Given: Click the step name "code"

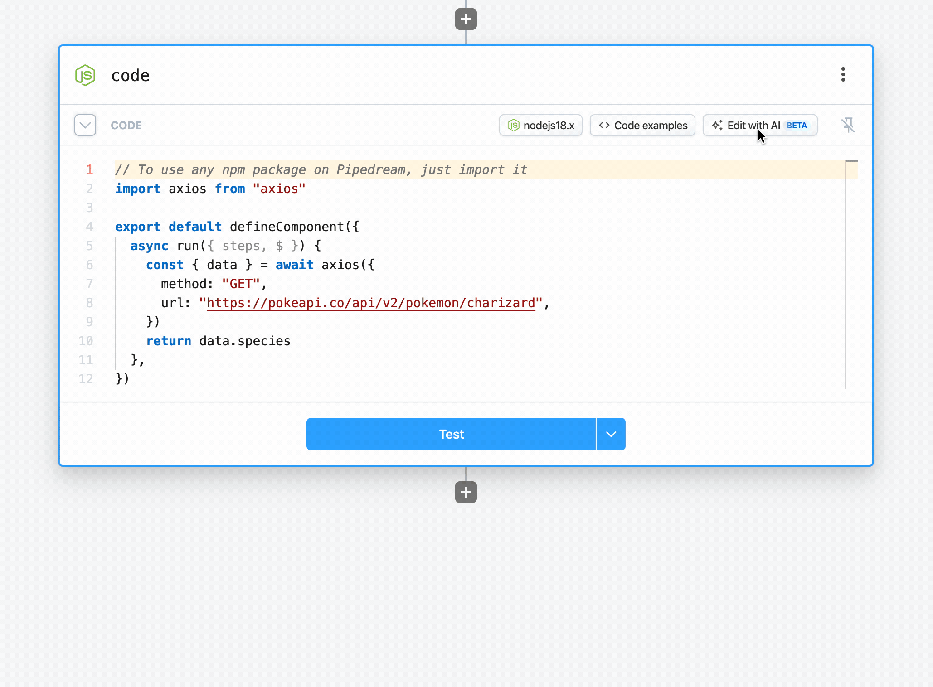Looking at the screenshot, I should pyautogui.click(x=131, y=76).
